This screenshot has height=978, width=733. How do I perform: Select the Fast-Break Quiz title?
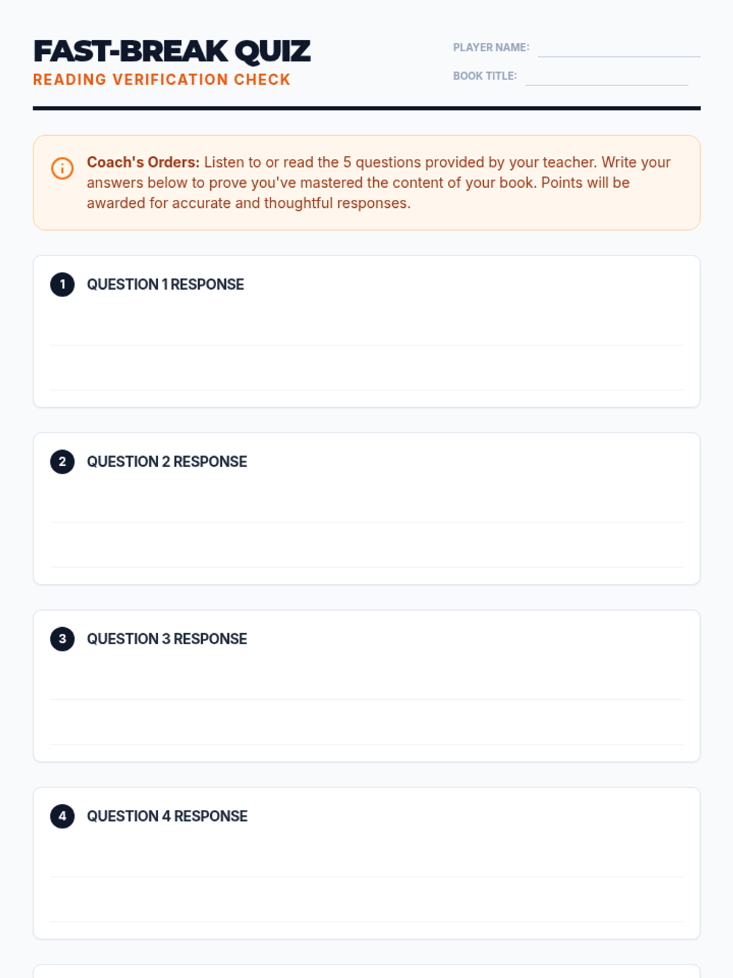coord(172,51)
